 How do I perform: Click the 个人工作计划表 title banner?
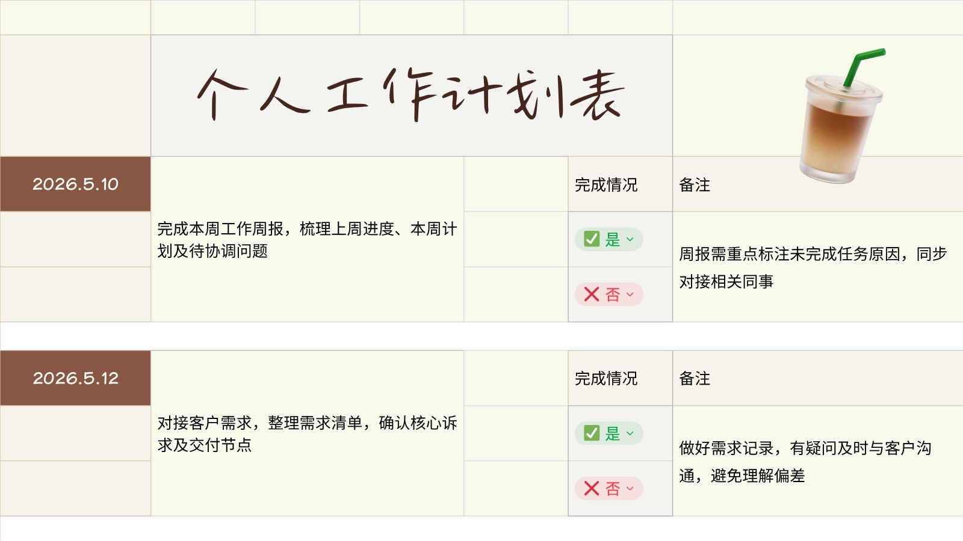[412, 96]
